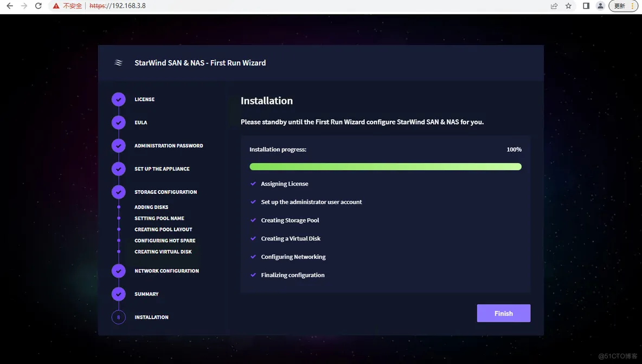
Task: Click the Finalizing configuration checkmark icon
Action: click(253, 275)
